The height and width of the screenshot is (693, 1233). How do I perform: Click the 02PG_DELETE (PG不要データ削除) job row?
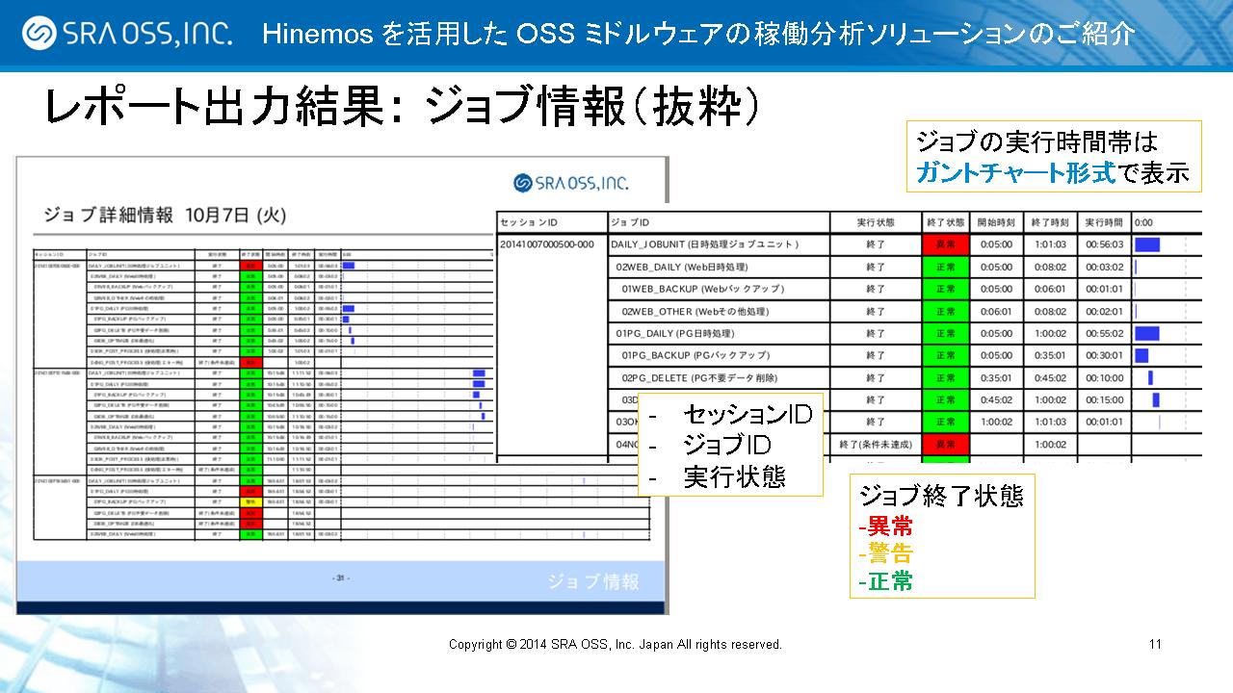point(699,377)
